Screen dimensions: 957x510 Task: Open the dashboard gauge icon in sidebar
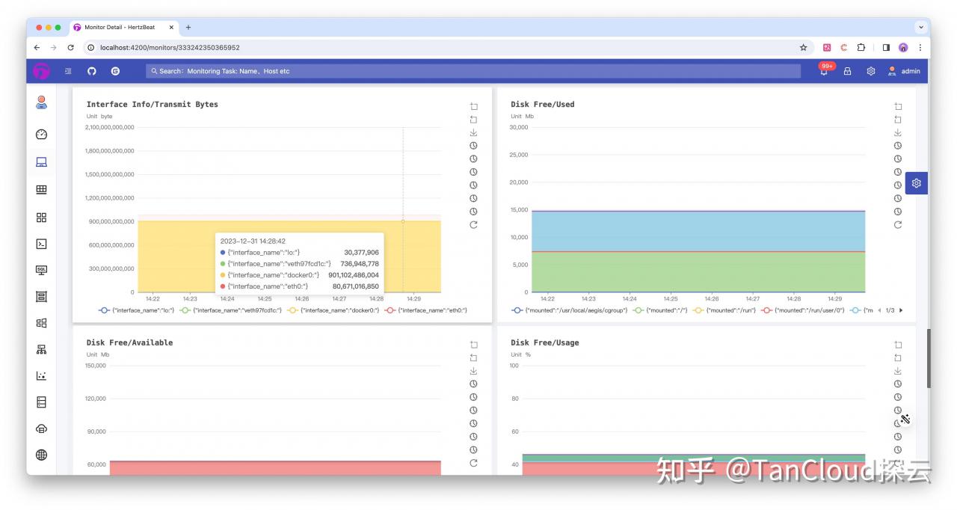[42, 135]
